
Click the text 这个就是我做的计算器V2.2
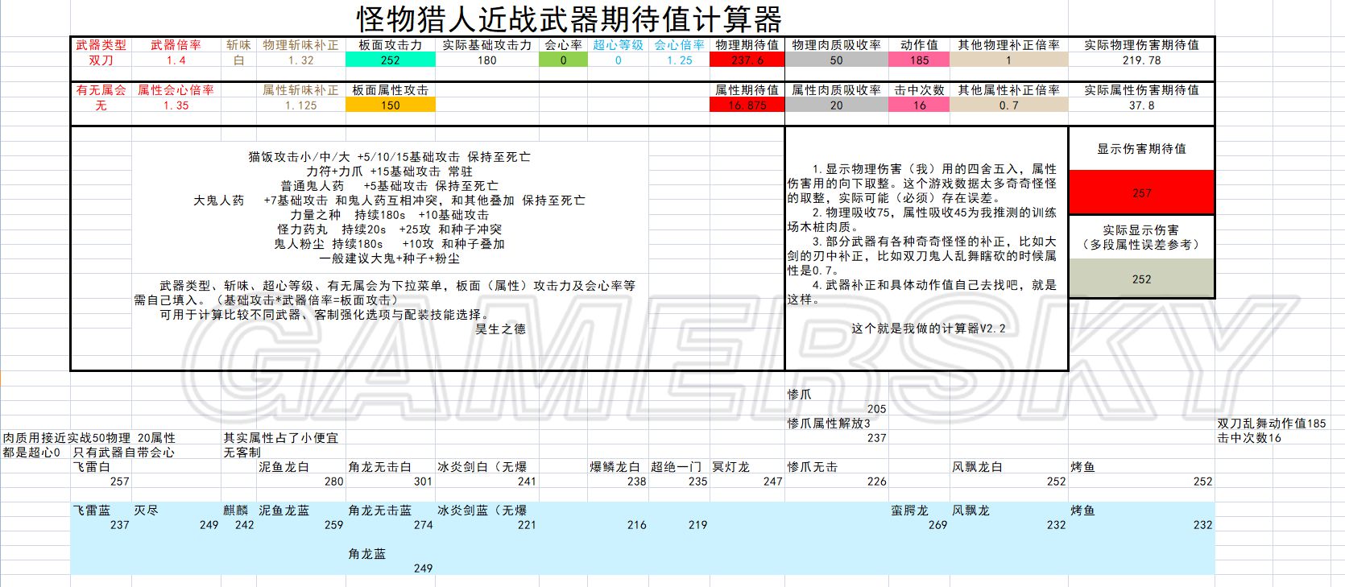pos(928,329)
